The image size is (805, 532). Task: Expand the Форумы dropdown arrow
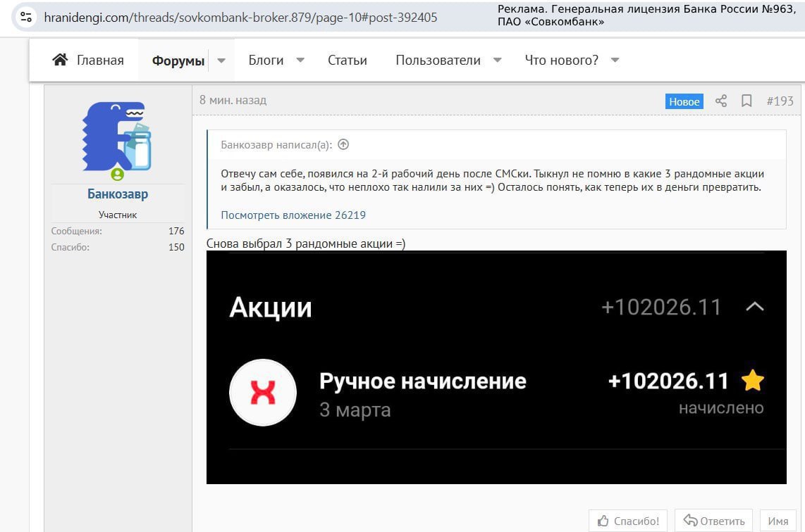click(x=221, y=61)
